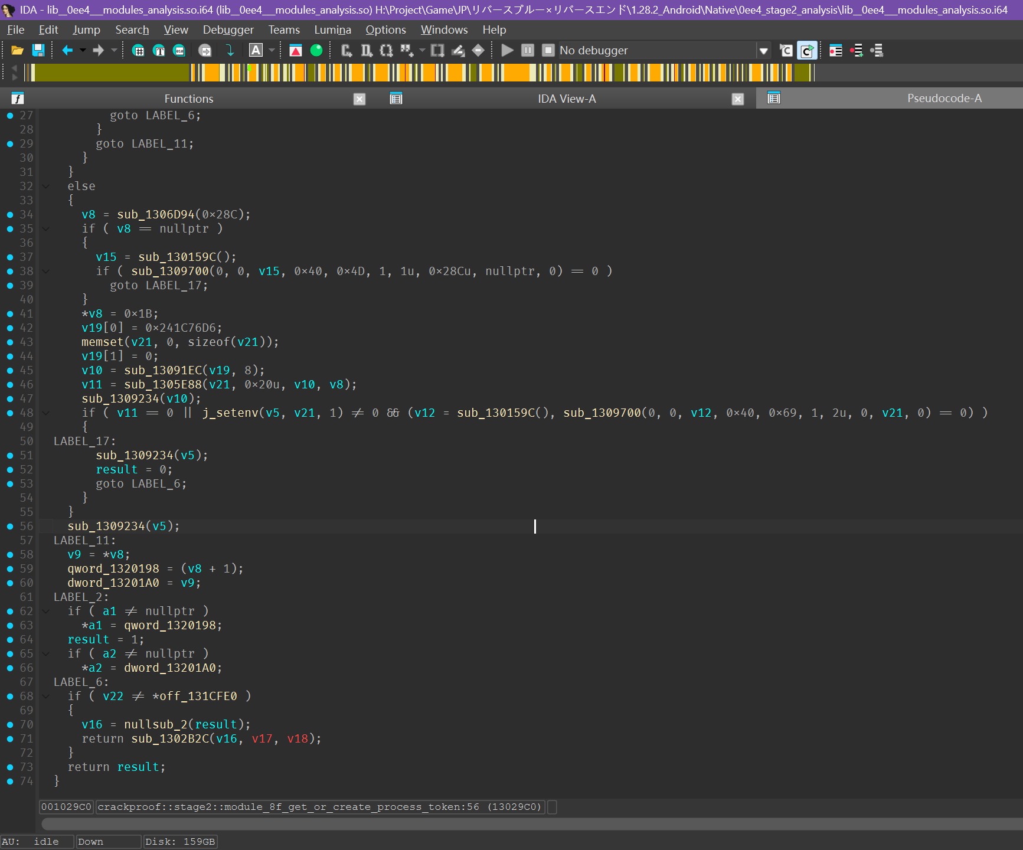Screen dimensions: 1023x850
Task: Open the Lumina menu
Action: coord(332,30)
